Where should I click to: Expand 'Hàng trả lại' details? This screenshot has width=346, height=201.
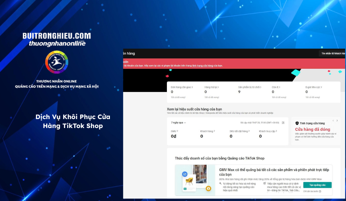pyautogui.click(x=212, y=87)
